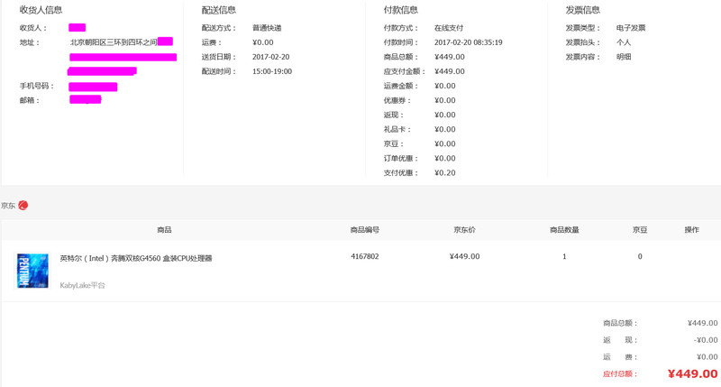721x387 pixels.
Task: Click the 订单优惠 label
Action: pyautogui.click(x=401, y=158)
